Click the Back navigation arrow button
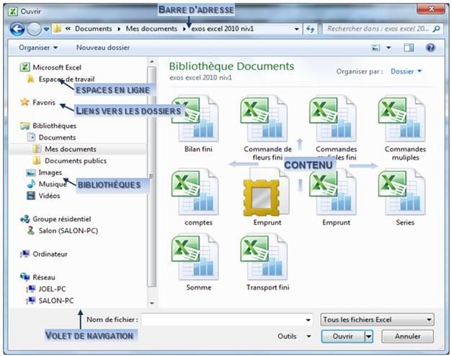This screenshot has height=356, width=452. point(17,29)
